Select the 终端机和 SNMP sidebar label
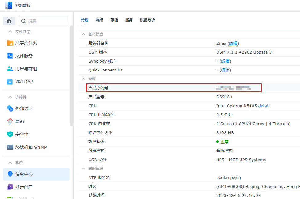 [x=31, y=147]
